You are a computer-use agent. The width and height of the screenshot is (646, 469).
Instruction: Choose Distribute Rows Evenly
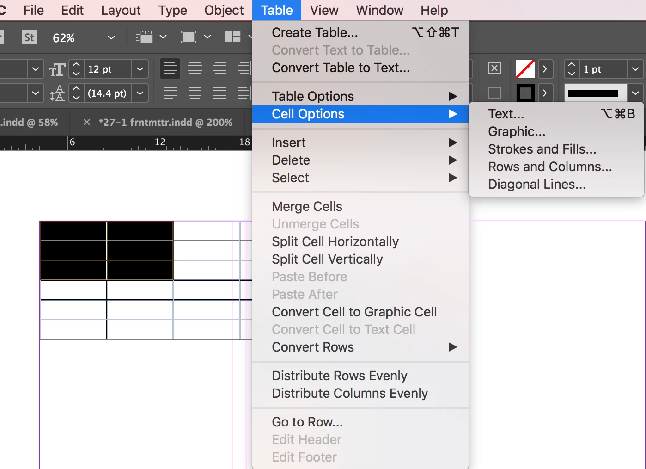[360, 376]
